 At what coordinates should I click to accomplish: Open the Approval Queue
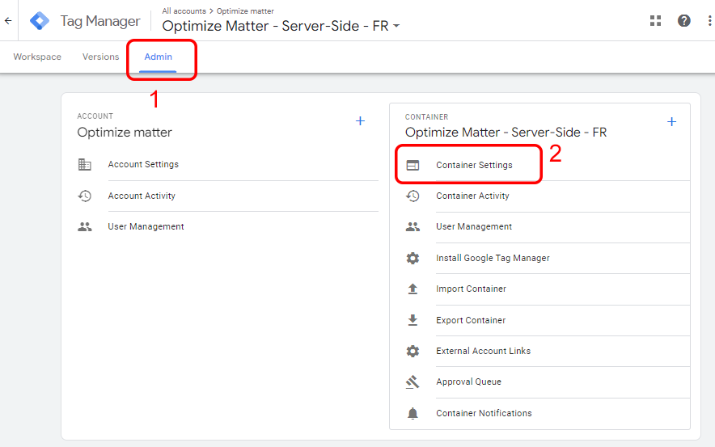468,382
